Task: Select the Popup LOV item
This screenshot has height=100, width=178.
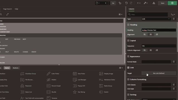Action: click(79, 86)
